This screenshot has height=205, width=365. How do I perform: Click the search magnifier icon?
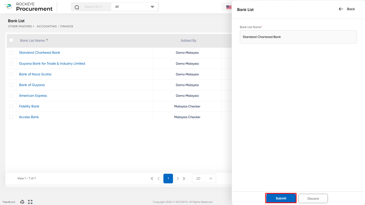pyautogui.click(x=77, y=7)
